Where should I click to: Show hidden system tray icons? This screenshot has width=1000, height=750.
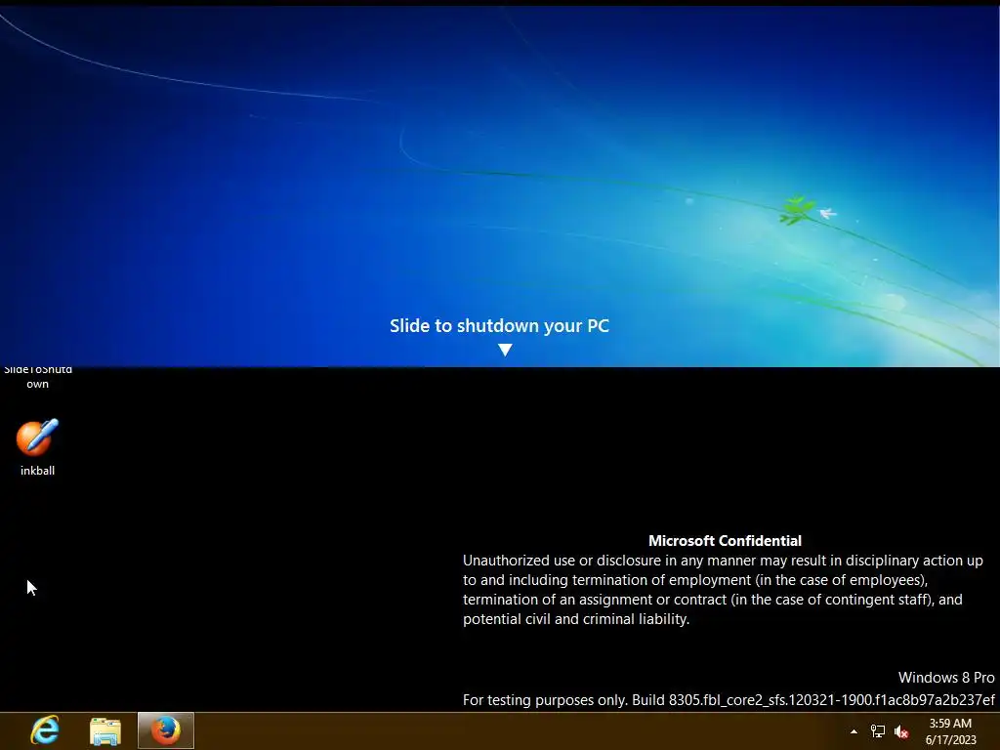[x=854, y=731]
